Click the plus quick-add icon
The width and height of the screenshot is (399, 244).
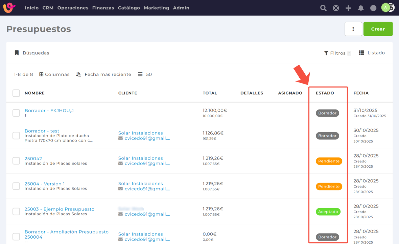click(x=348, y=8)
